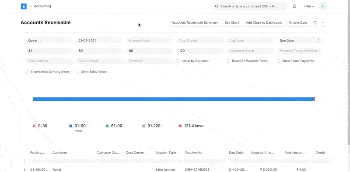Click the search magnifier icon

(x=217, y=6)
